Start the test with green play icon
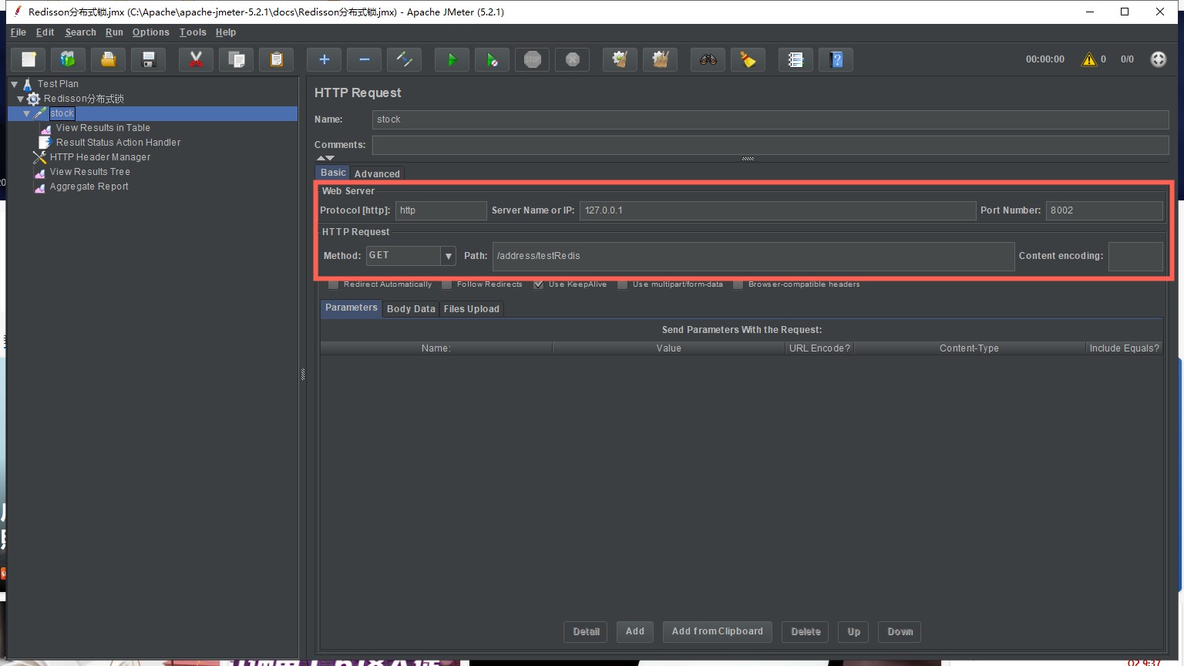This screenshot has height=666, width=1184. [452, 59]
